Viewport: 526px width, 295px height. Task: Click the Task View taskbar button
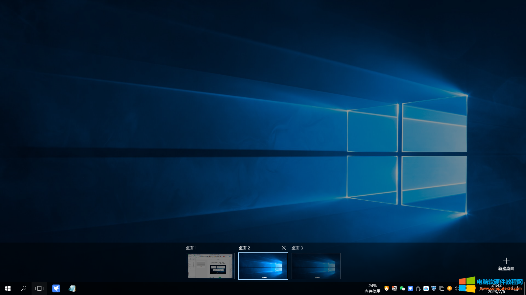(39, 288)
